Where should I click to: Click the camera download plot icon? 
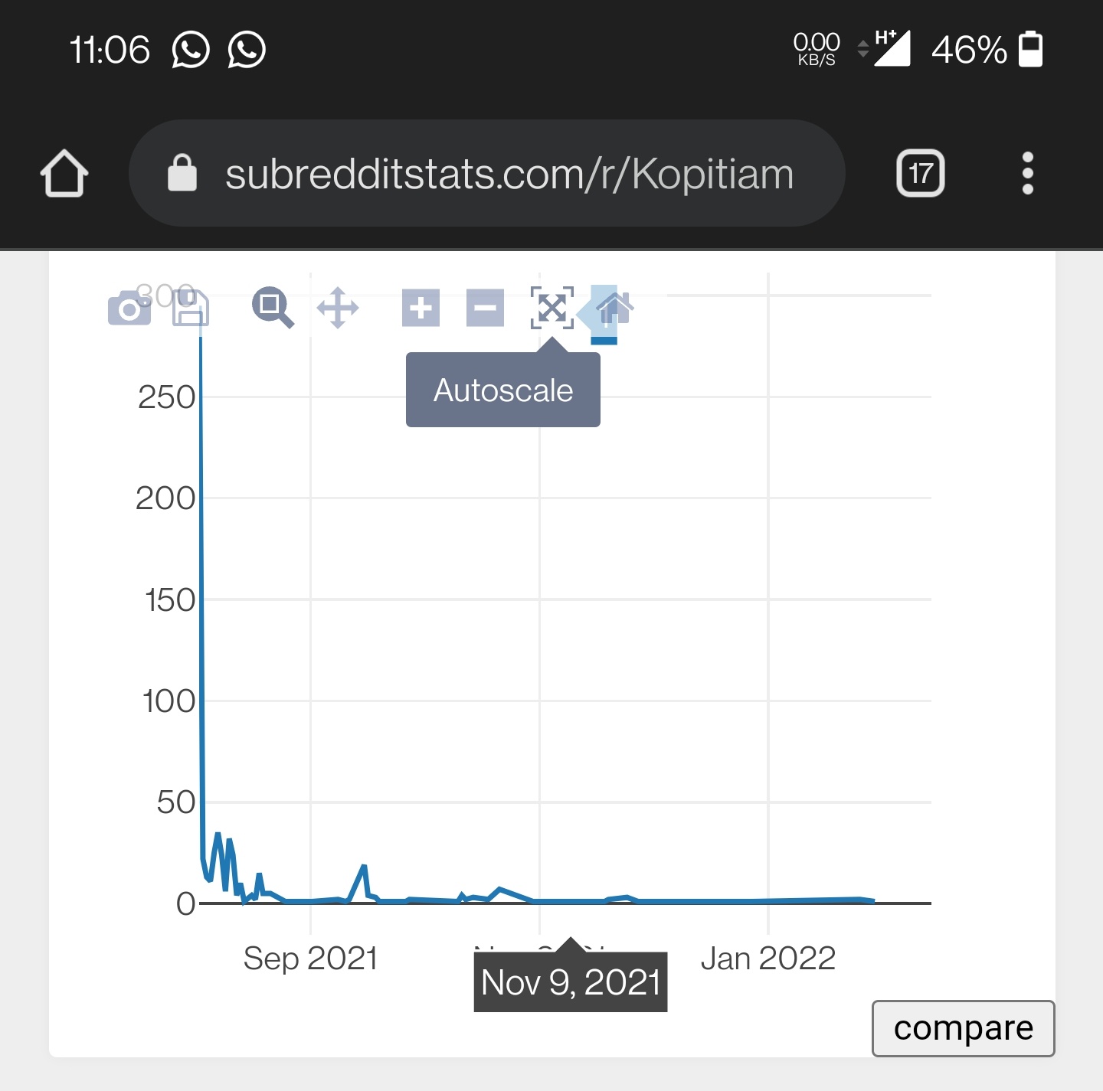click(x=129, y=308)
